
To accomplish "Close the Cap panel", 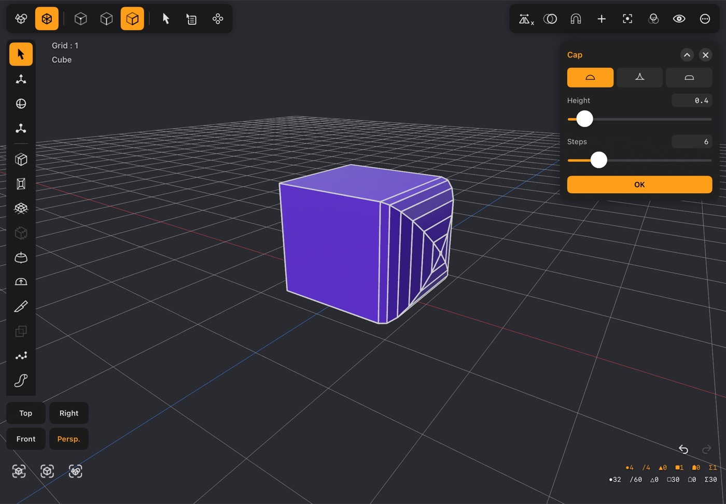I will (x=705, y=55).
